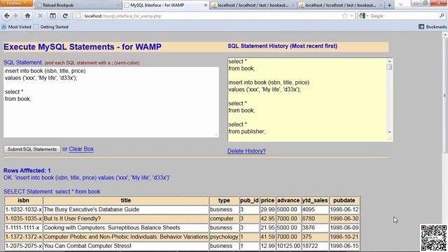Image resolution: width=448 pixels, height=252 pixels.
Task: Click the title column header
Action: (126, 200)
